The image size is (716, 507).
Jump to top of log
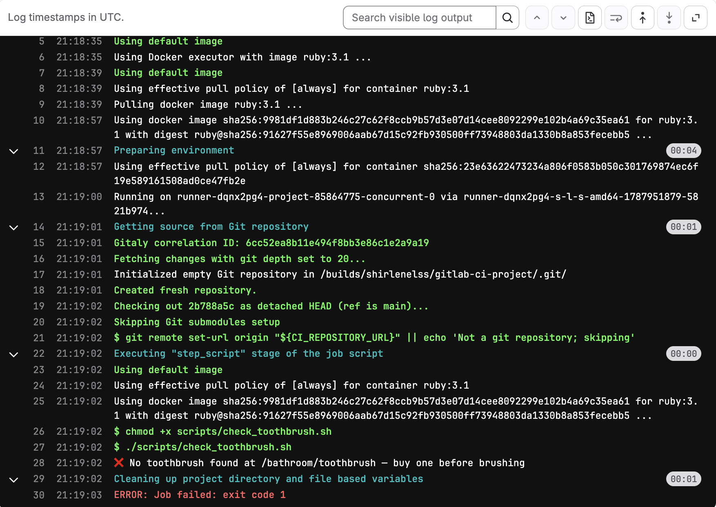tap(643, 18)
